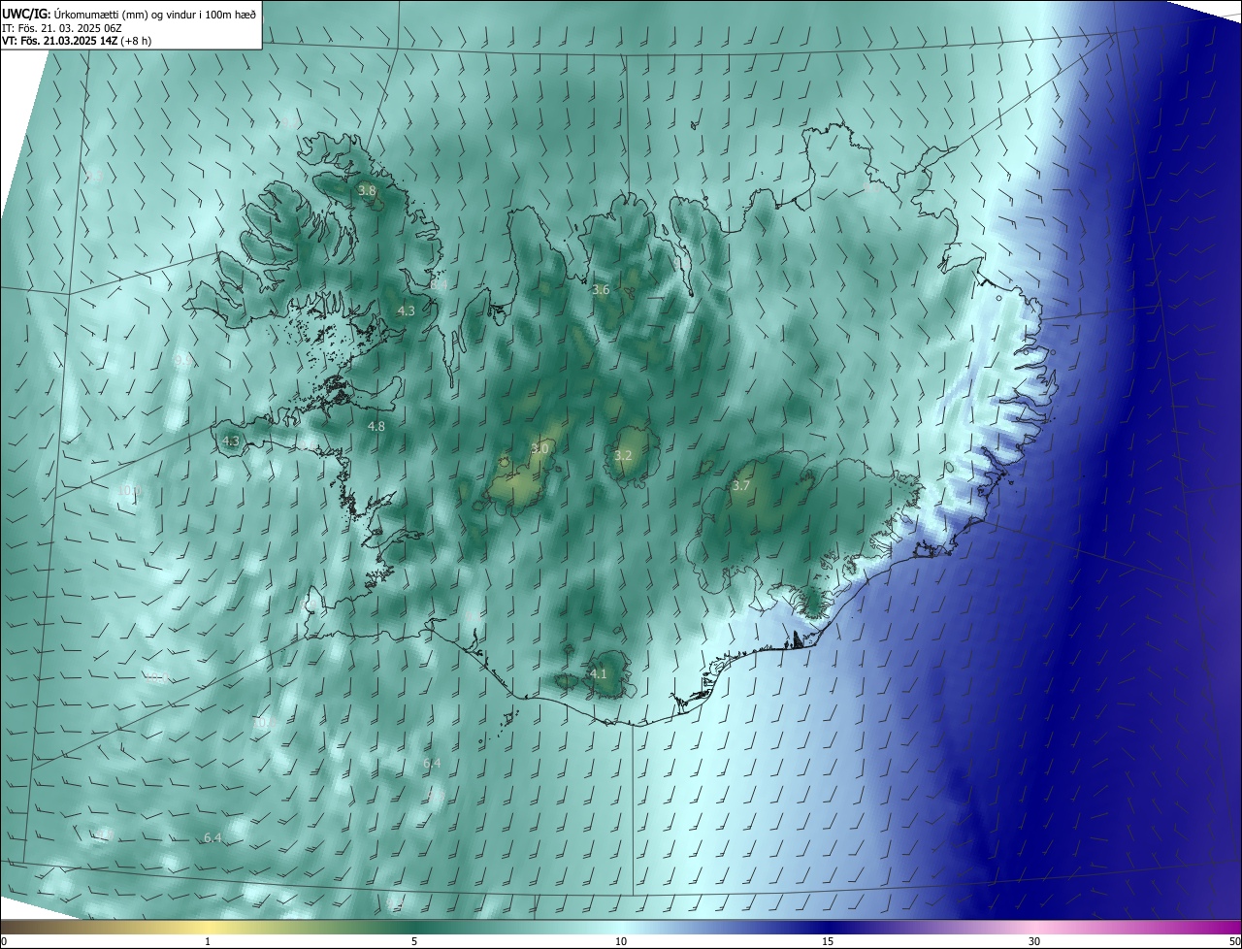Click the faint 10.0 value over the sea
Screen dimensions: 1242x949
pos(130,491)
